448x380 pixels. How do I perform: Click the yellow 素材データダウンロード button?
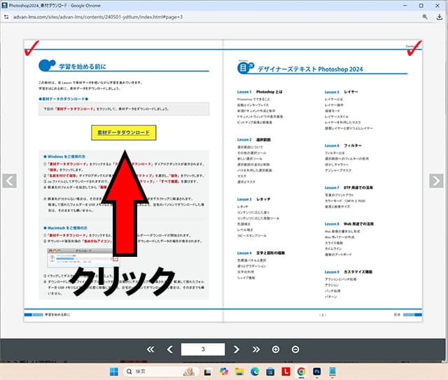tap(124, 132)
